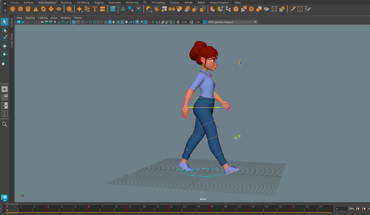Switch to the Rigging shelf tab

(99, 2)
